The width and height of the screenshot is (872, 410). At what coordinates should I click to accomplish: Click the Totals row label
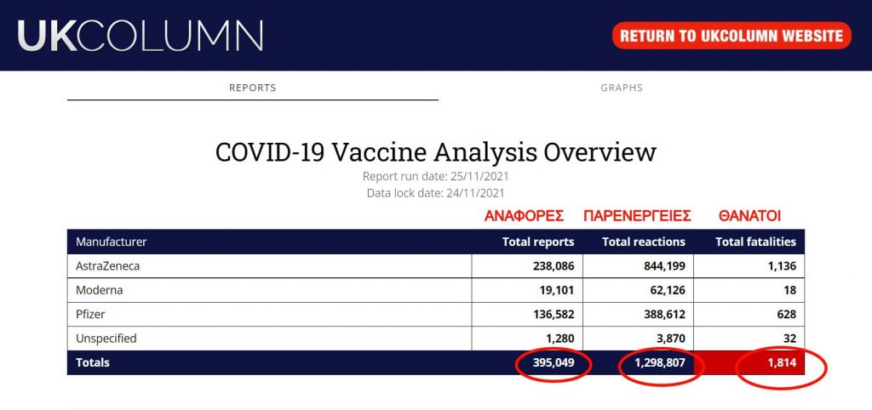92,362
